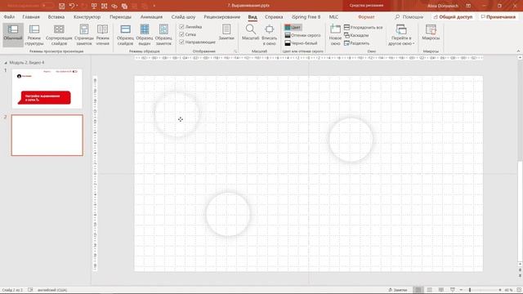The width and height of the screenshot is (523, 294).
Task: Collapse the ribbon with the chevron
Action: tap(518, 51)
